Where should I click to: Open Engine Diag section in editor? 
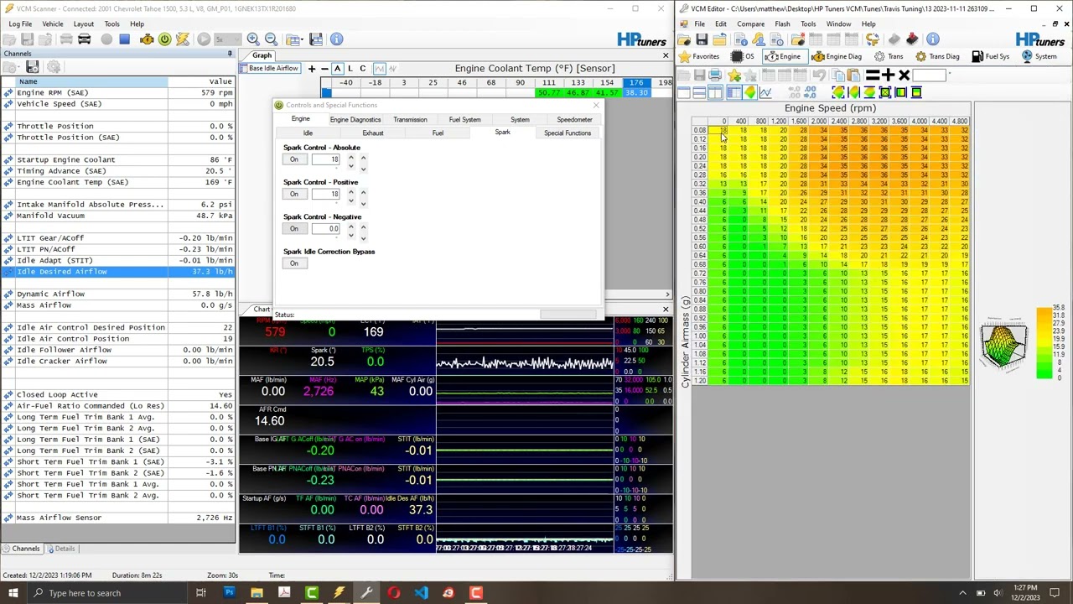click(837, 56)
